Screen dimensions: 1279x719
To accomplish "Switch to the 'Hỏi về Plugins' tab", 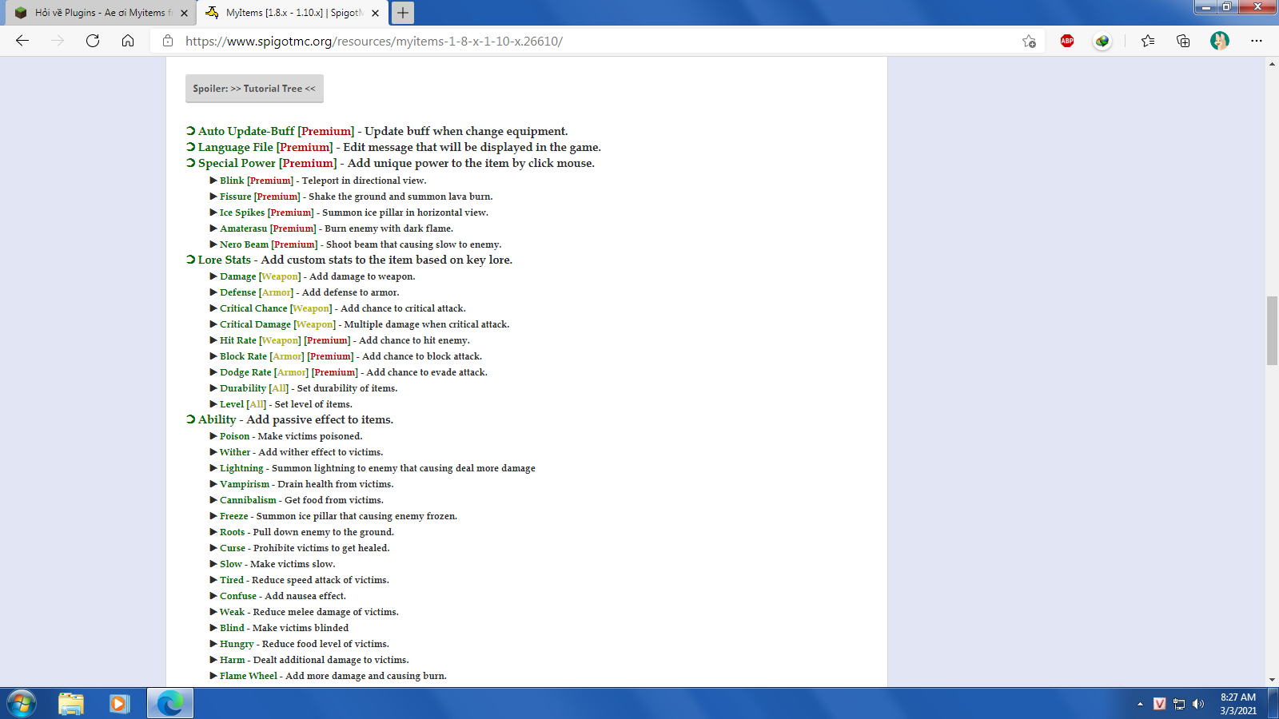I will pyautogui.click(x=100, y=13).
